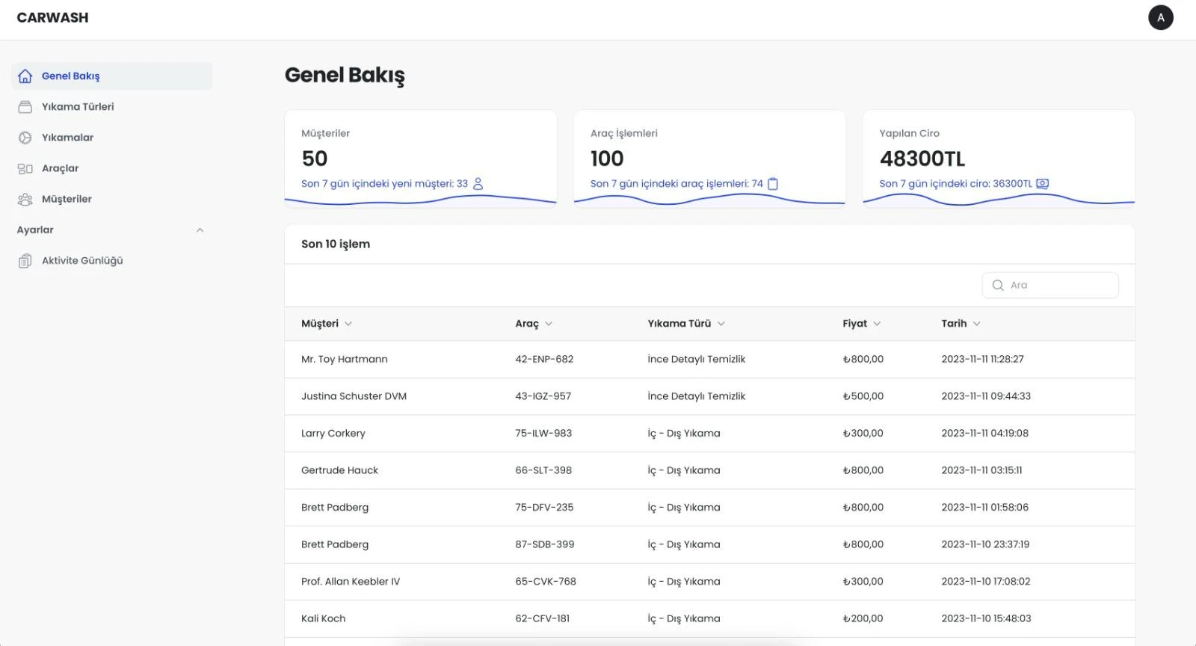This screenshot has width=1196, height=646.
Task: Open the Yıkamalar menu item
Action: pyautogui.click(x=67, y=138)
